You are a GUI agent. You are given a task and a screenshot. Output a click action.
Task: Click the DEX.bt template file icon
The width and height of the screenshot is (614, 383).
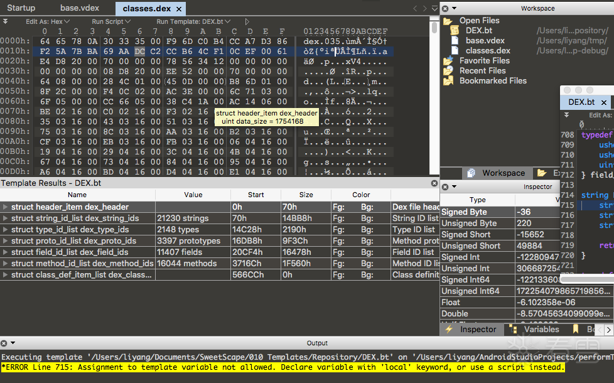tap(455, 31)
